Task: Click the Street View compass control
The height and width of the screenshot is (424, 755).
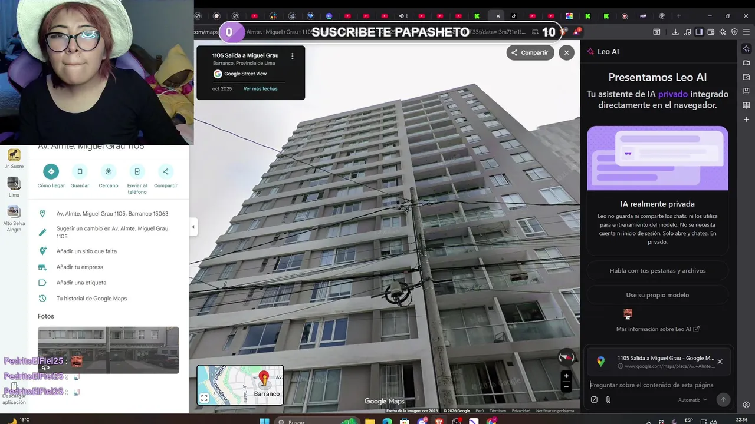Action: click(x=566, y=357)
